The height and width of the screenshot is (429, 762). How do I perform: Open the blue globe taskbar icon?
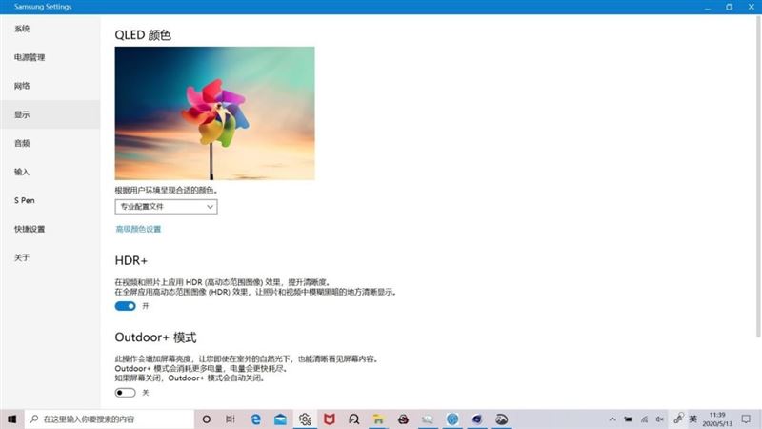point(452,419)
